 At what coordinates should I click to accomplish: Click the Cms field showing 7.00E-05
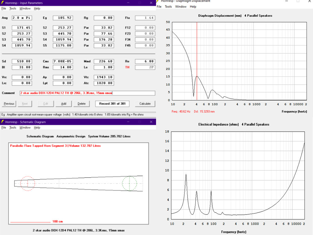(x=63, y=61)
